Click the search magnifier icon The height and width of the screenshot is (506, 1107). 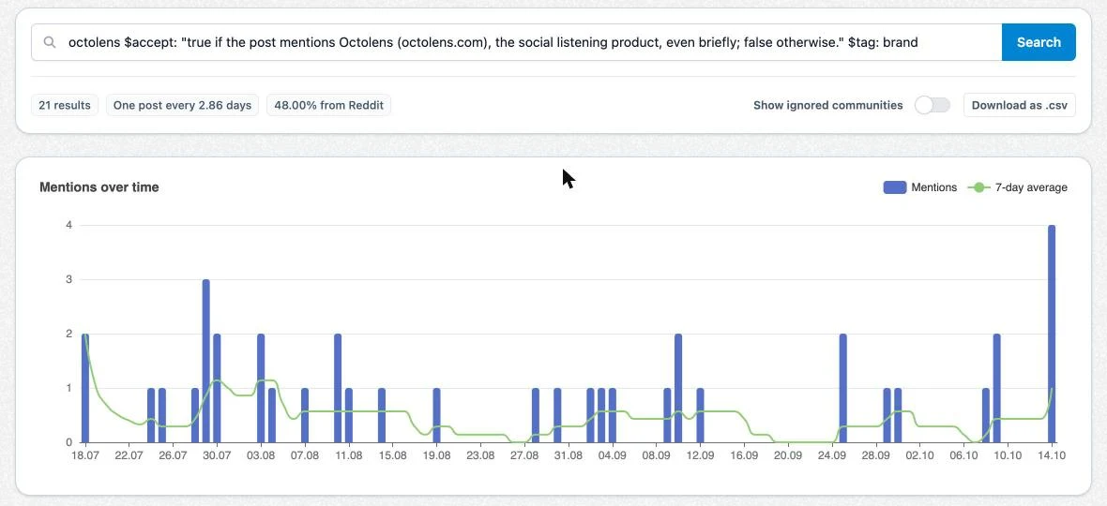click(x=50, y=42)
